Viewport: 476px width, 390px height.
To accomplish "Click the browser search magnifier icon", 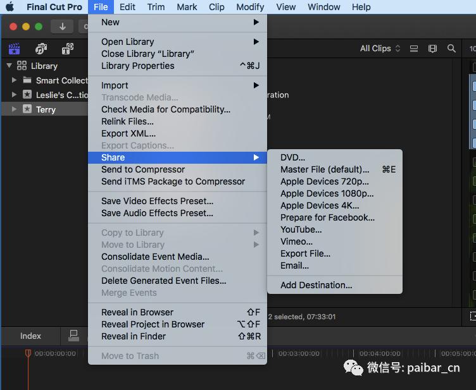I will point(451,49).
